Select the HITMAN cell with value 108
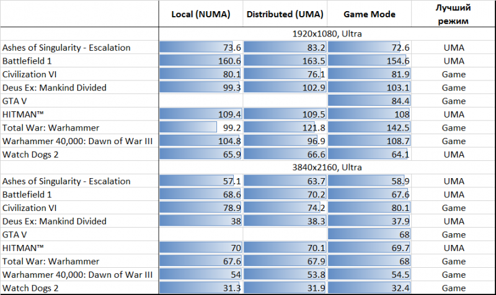Screen dimensions: 496x295 (x=369, y=114)
